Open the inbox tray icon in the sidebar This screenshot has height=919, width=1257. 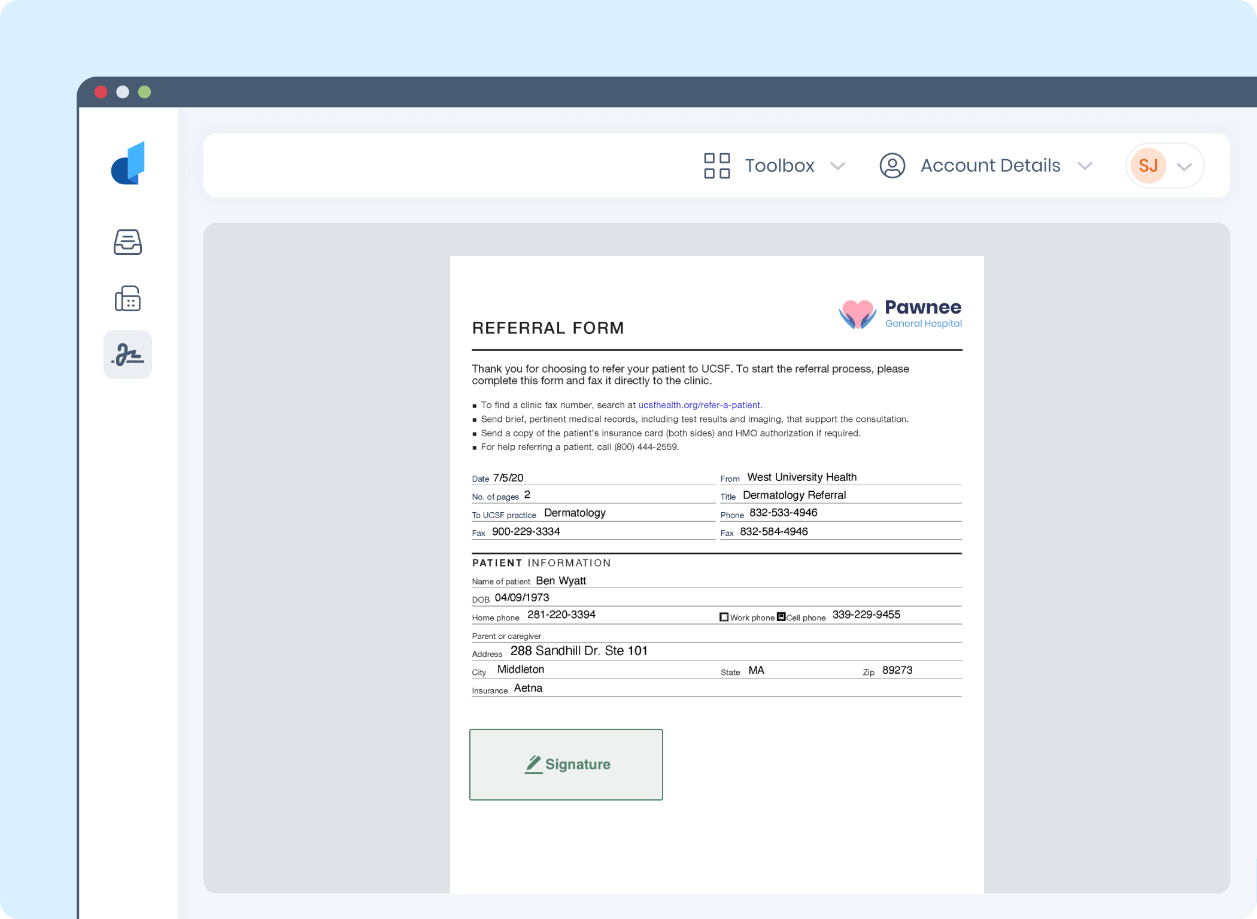pos(127,242)
